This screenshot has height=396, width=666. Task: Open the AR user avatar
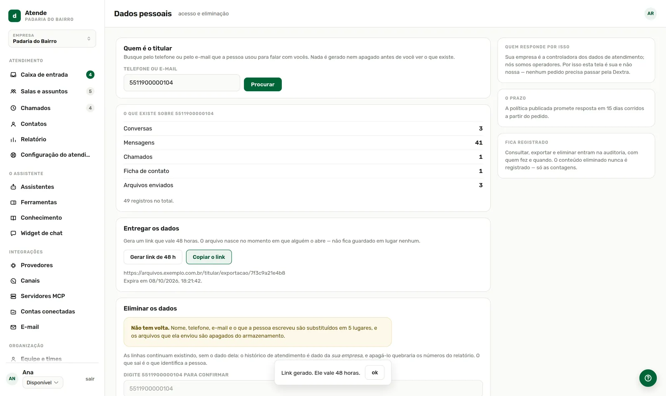pyautogui.click(x=651, y=13)
